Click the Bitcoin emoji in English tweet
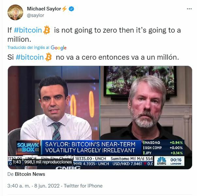The height and width of the screenshot is (196, 197). point(46,30)
